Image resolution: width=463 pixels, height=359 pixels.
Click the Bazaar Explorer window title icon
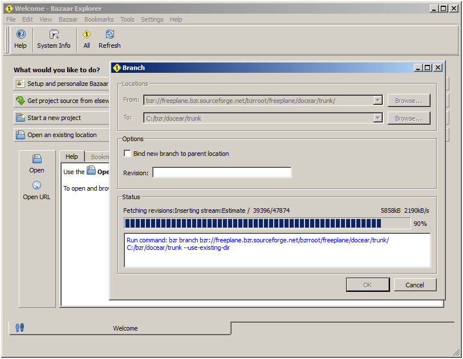(9, 9)
